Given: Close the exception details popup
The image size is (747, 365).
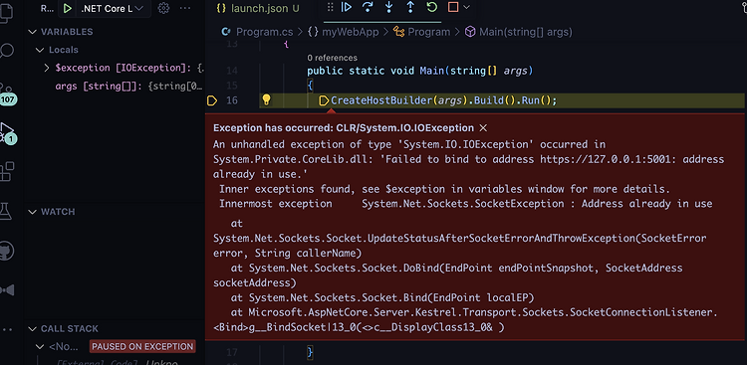Looking at the screenshot, I should click(483, 128).
